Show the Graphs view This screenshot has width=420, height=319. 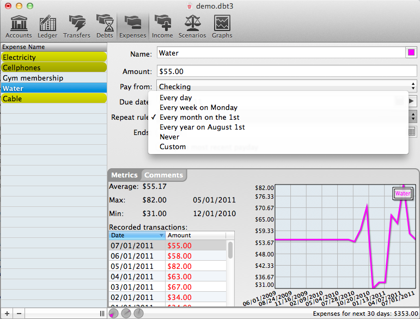(x=222, y=26)
